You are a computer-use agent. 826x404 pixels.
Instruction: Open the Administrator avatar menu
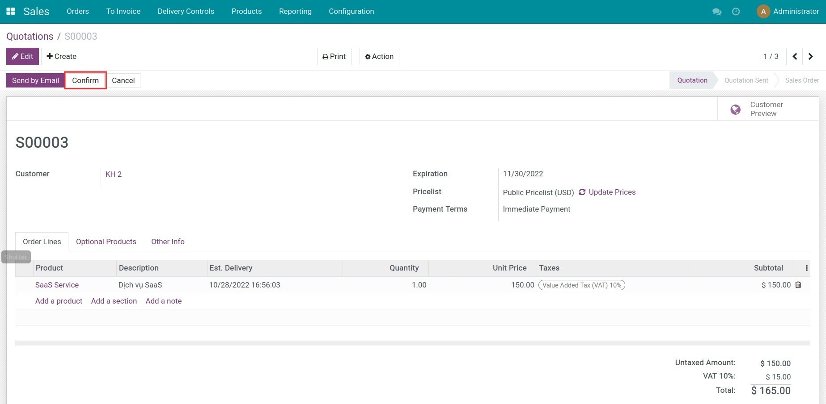pyautogui.click(x=763, y=11)
